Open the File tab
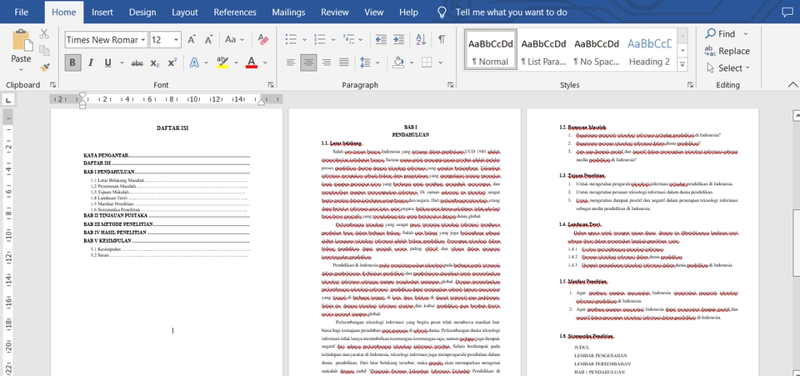 click(x=22, y=13)
